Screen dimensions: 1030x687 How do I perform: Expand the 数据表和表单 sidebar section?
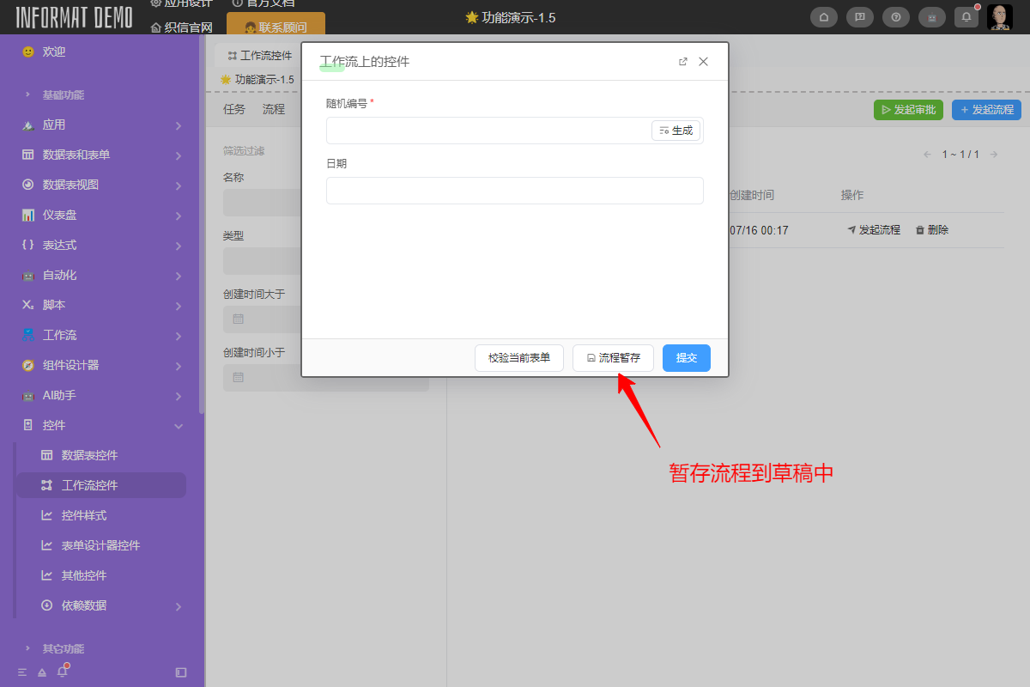pyautogui.click(x=101, y=155)
